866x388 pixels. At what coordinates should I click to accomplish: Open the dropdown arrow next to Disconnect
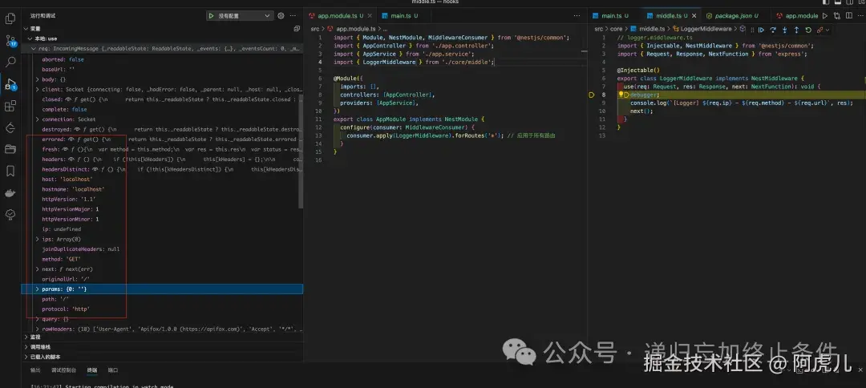827,30
